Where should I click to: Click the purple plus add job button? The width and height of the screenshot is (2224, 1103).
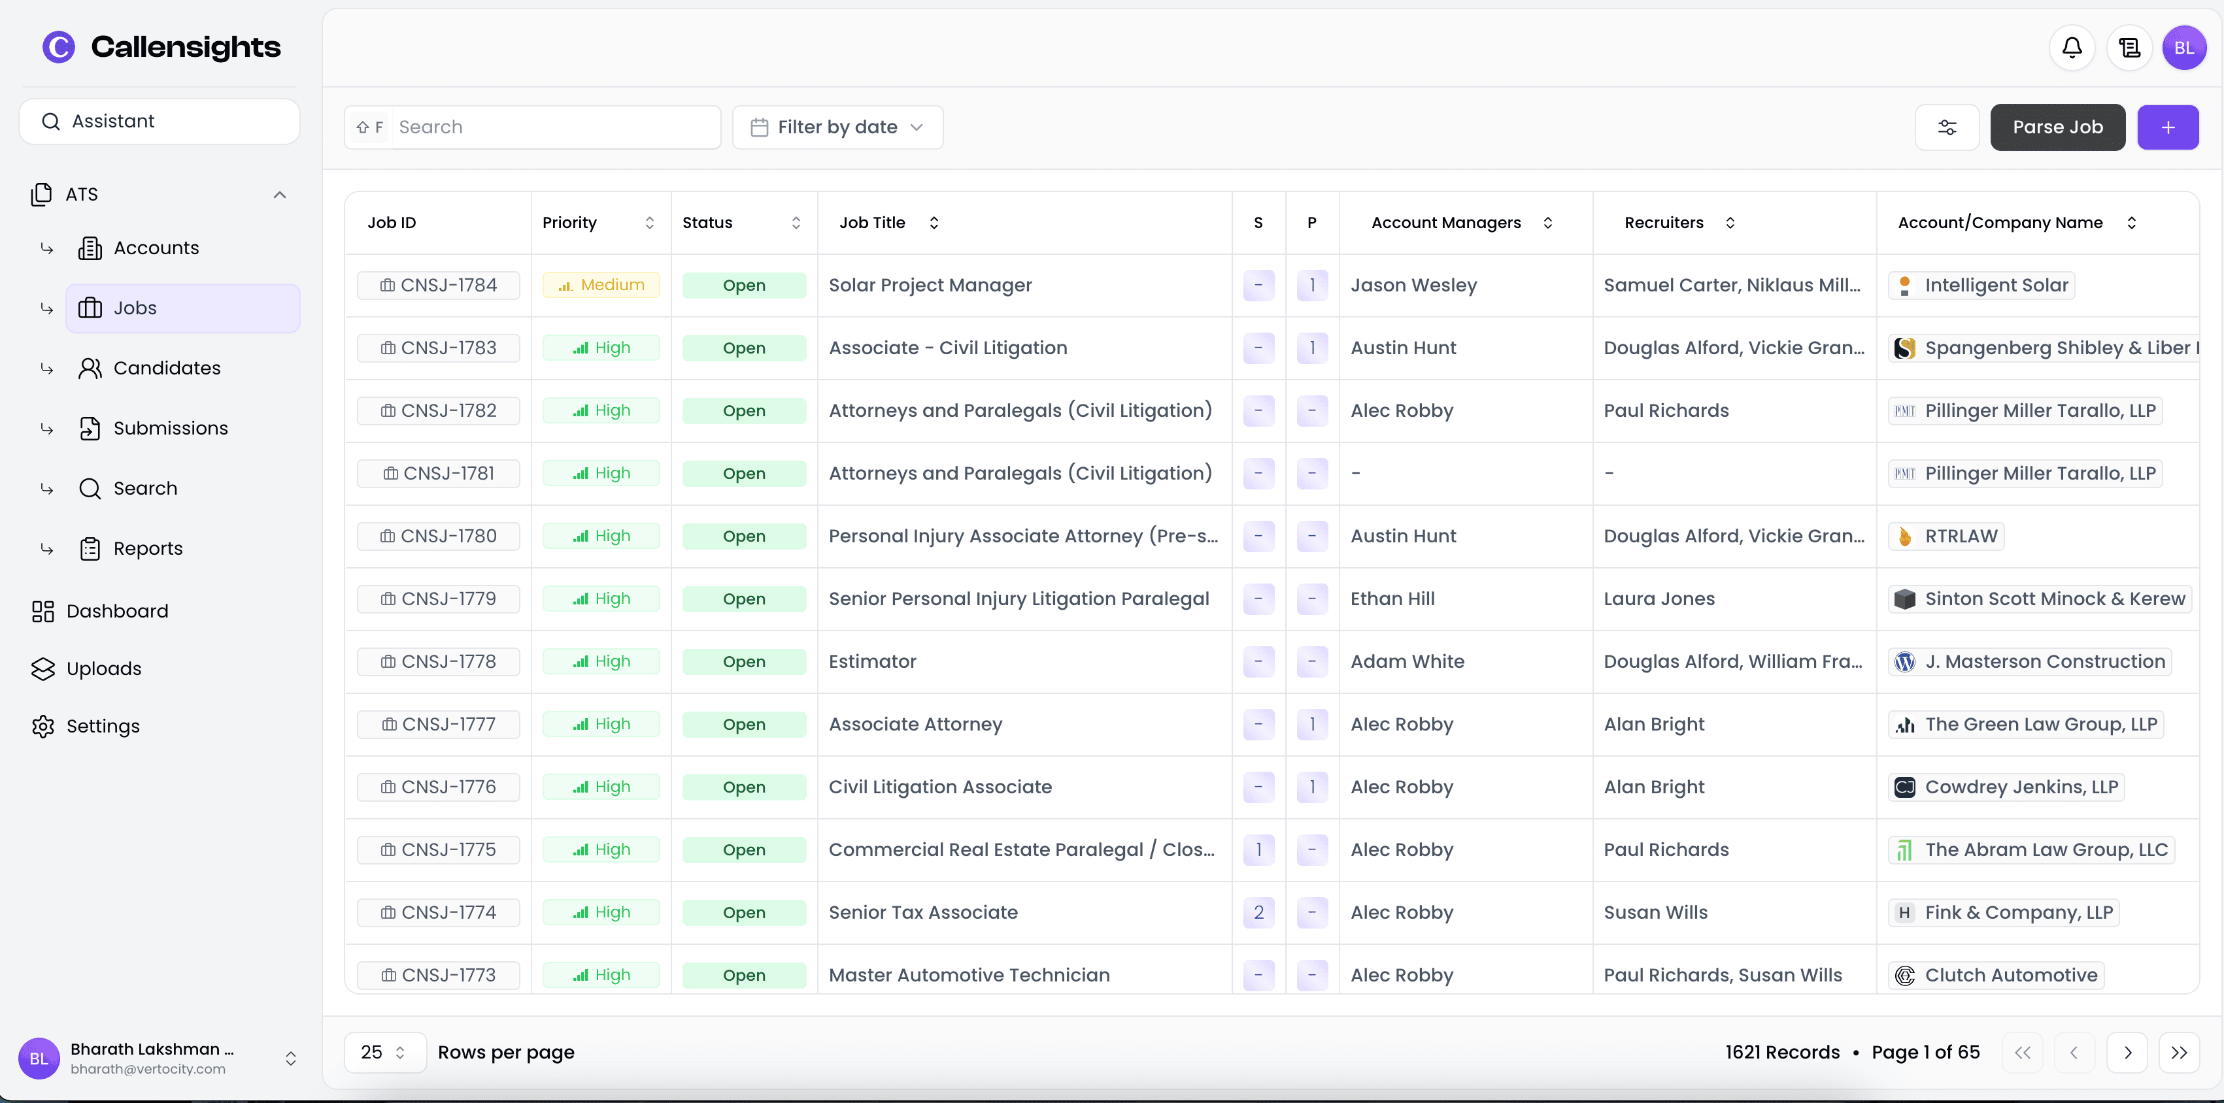[x=2167, y=127]
